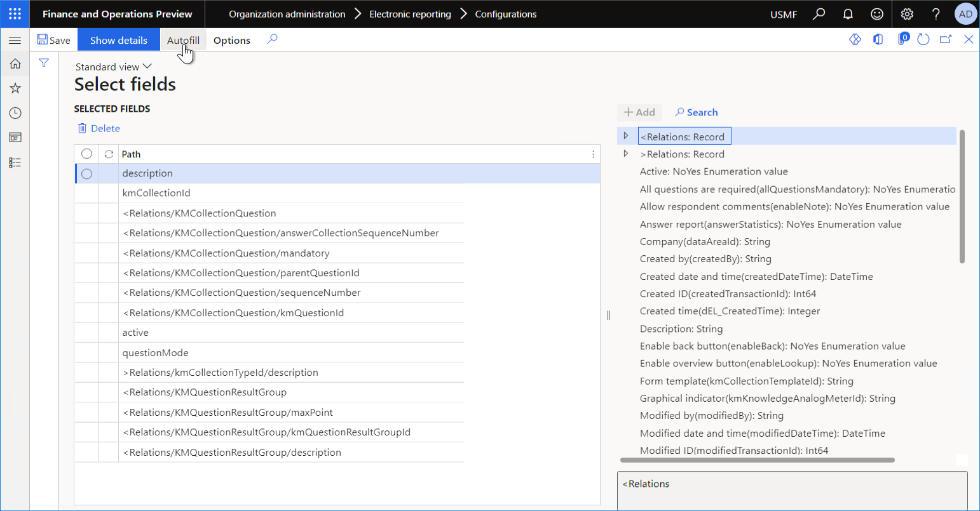This screenshot has height=511, width=980.
Task: Click the Add button
Action: click(x=639, y=112)
